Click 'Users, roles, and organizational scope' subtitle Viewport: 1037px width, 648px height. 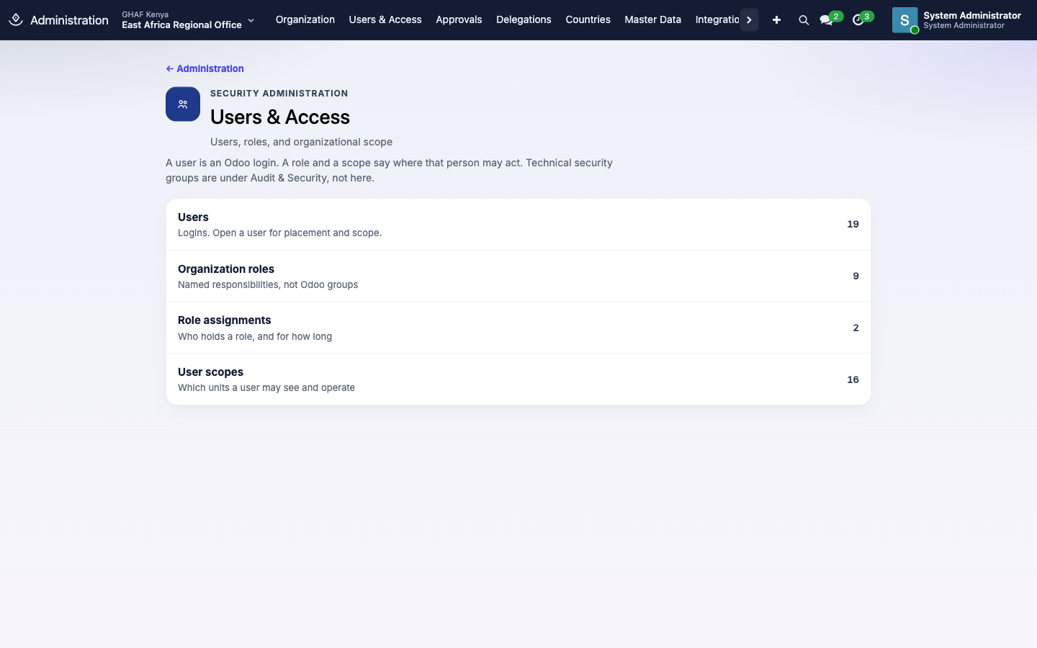[301, 142]
